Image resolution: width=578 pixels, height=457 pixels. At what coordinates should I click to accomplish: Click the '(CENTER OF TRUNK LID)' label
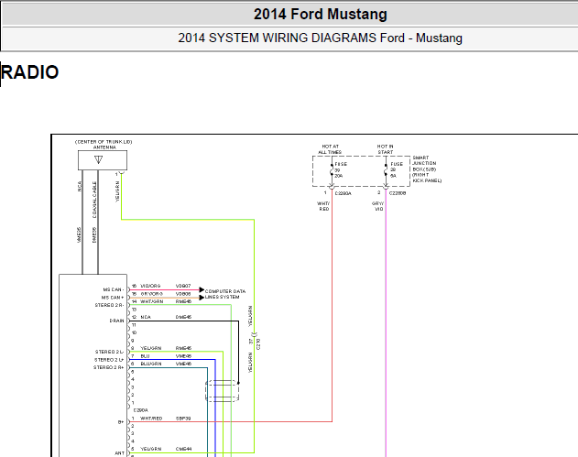[x=104, y=142]
